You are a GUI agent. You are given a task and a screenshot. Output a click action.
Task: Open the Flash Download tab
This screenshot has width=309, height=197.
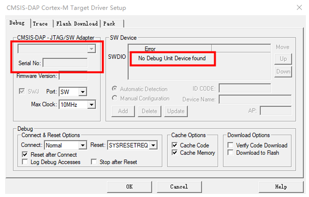[x=77, y=23]
